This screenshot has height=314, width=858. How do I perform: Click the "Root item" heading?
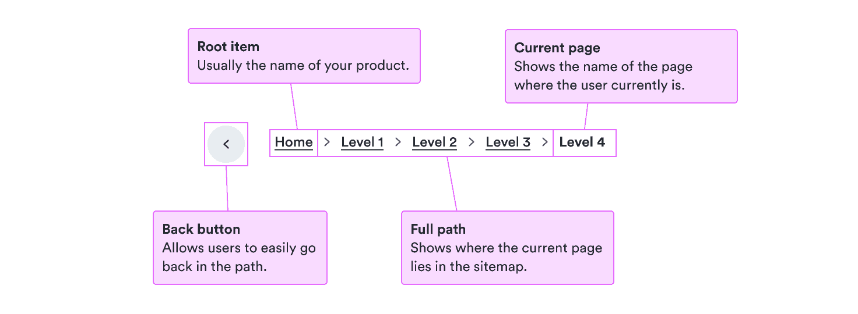pos(228,47)
